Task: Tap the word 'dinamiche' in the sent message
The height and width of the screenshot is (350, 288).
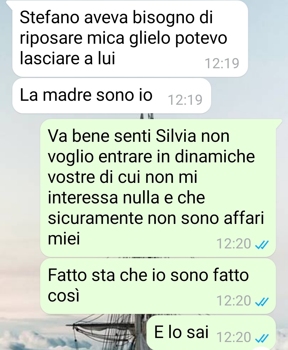Action: [x=215, y=156]
